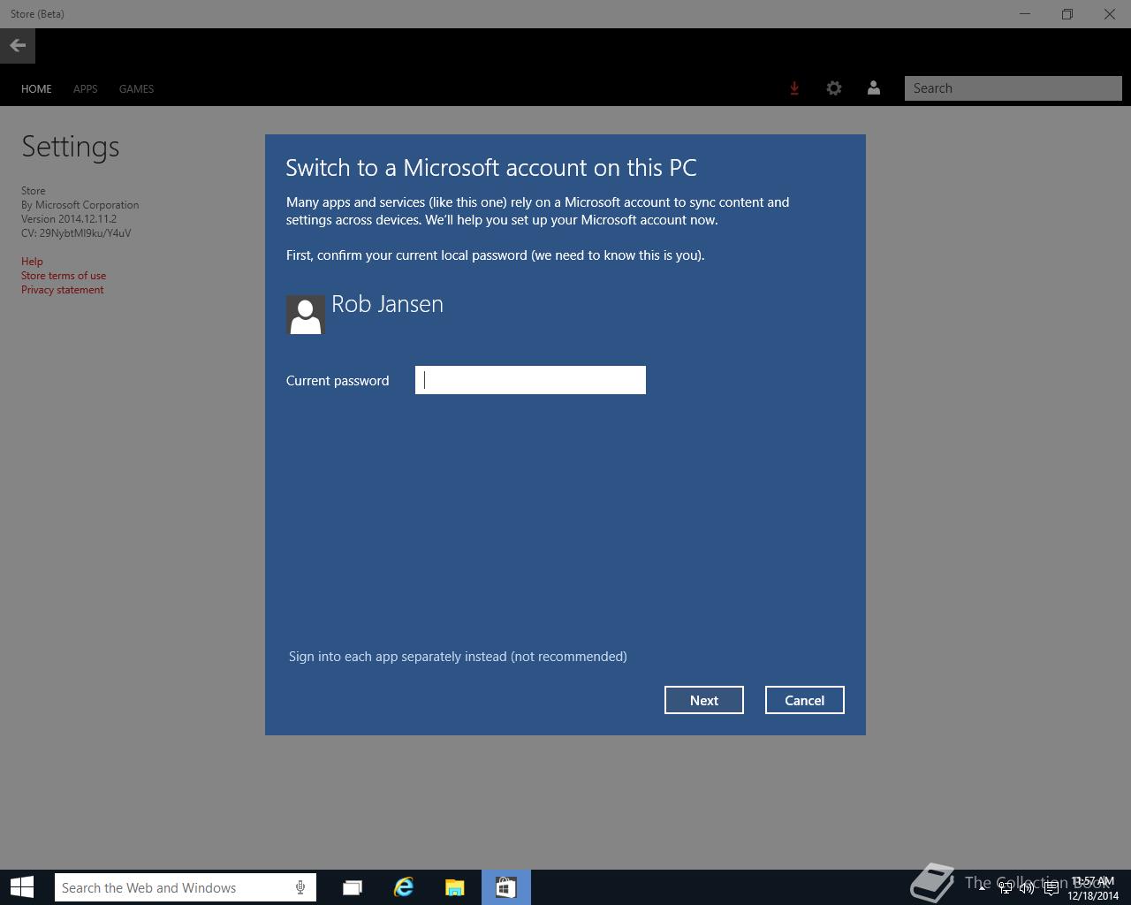Viewport: 1131px width, 905px height.
Task: Click the Settings heading
Action: (x=70, y=147)
